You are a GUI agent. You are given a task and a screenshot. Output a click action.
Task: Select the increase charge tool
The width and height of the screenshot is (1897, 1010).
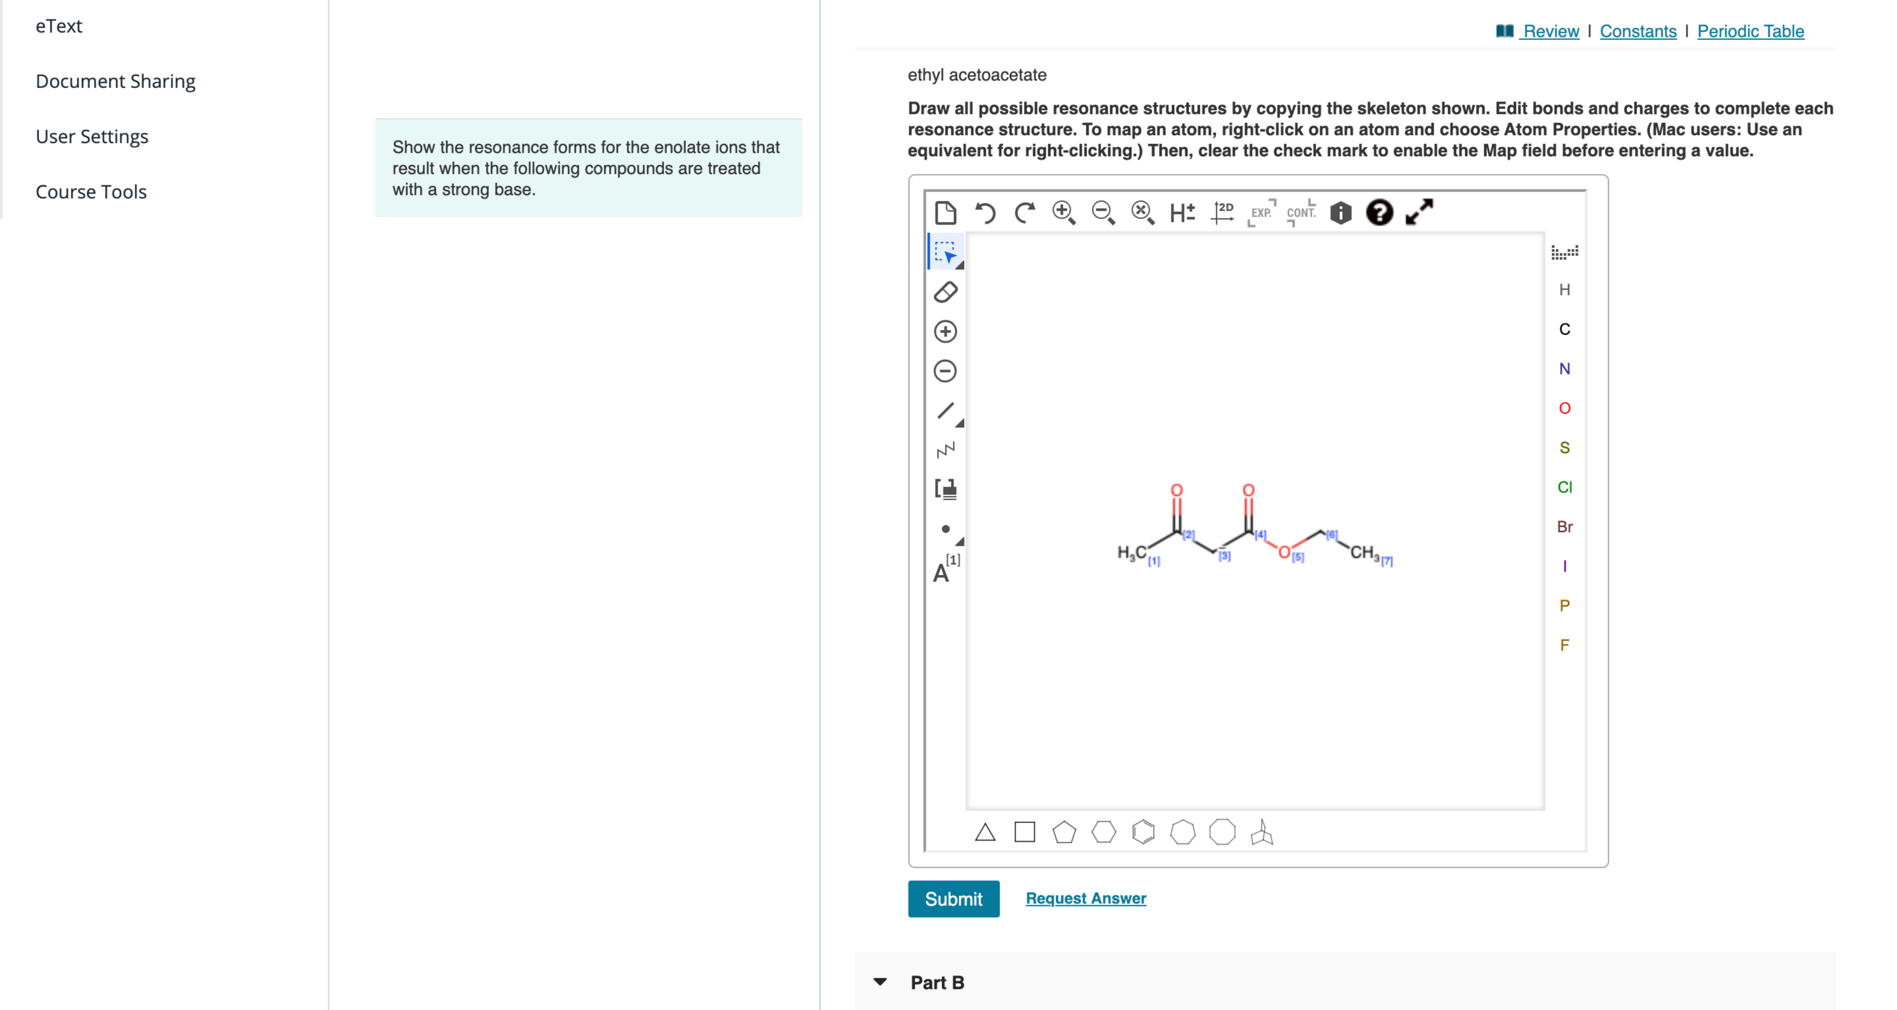(x=945, y=331)
